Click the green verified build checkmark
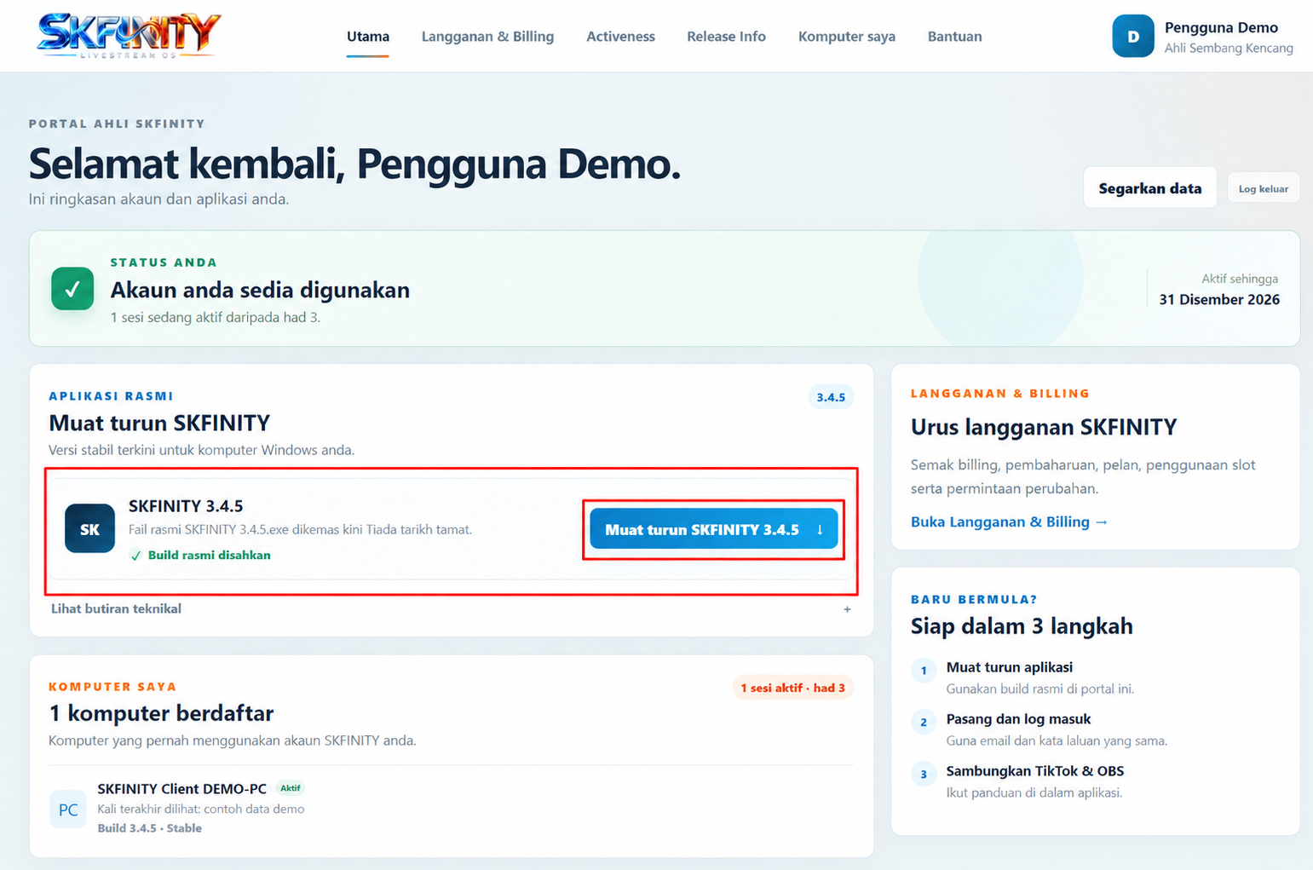 tap(135, 555)
